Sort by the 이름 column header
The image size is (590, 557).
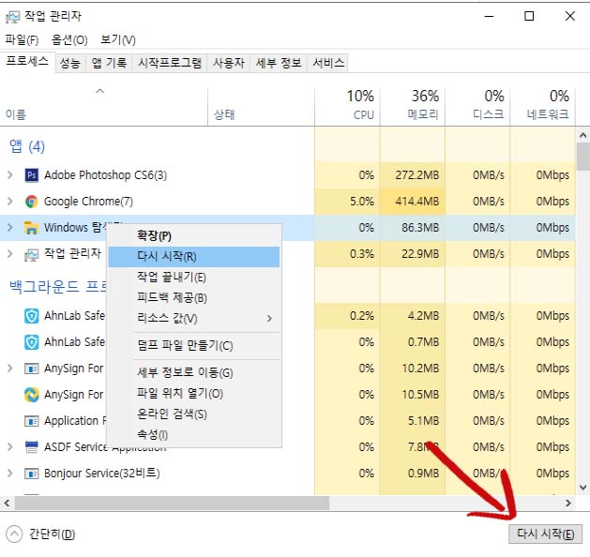coord(103,106)
